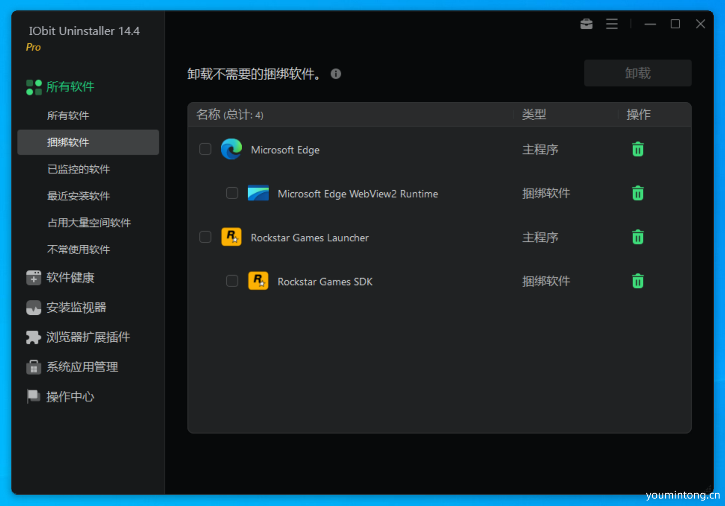Select the 所有软件 sub-item
Viewport: 725px width, 506px height.
pyautogui.click(x=68, y=116)
